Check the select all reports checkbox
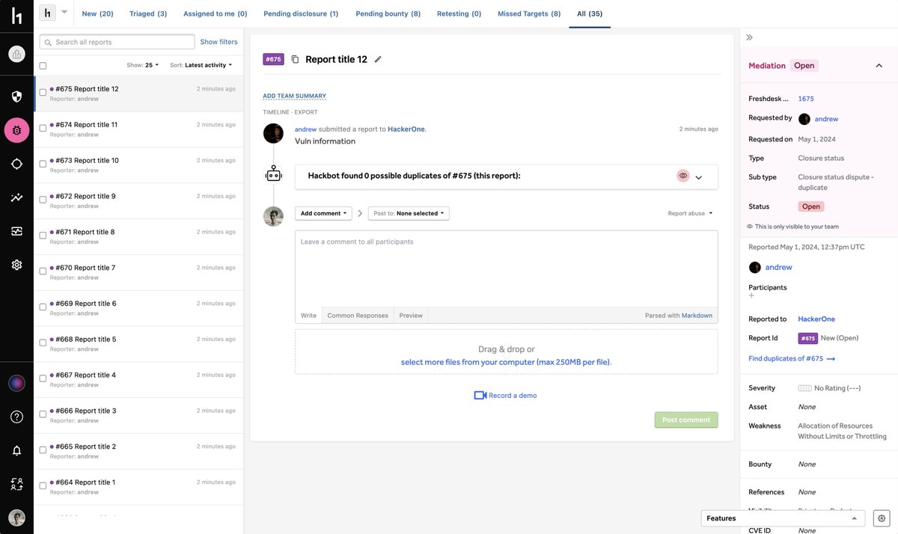This screenshot has width=898, height=534. click(43, 66)
